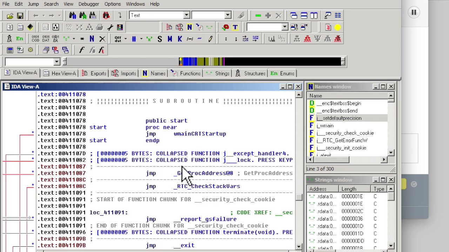Click __report_gsfailure in the disassembly
This screenshot has width=449, height=252.
tap(205, 219)
